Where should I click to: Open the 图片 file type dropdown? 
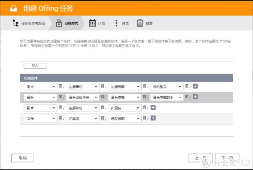[x=41, y=87]
